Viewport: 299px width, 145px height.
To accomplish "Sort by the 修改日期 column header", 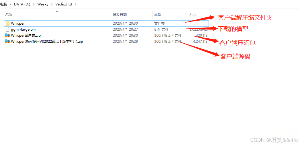I will tap(120, 15).
